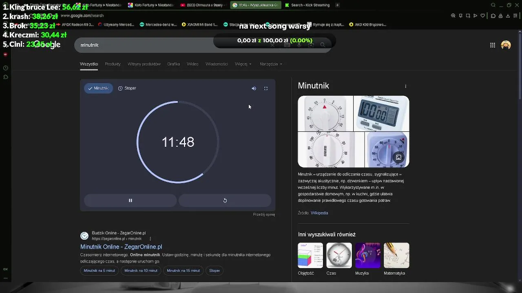Open the digital LCD timer image

(x=381, y=114)
